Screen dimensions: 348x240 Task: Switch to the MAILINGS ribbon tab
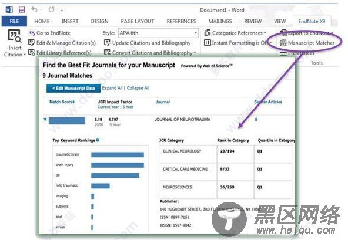220,21
